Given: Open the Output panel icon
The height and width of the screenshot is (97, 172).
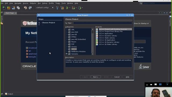Looking at the screenshot, I should point(6,94).
